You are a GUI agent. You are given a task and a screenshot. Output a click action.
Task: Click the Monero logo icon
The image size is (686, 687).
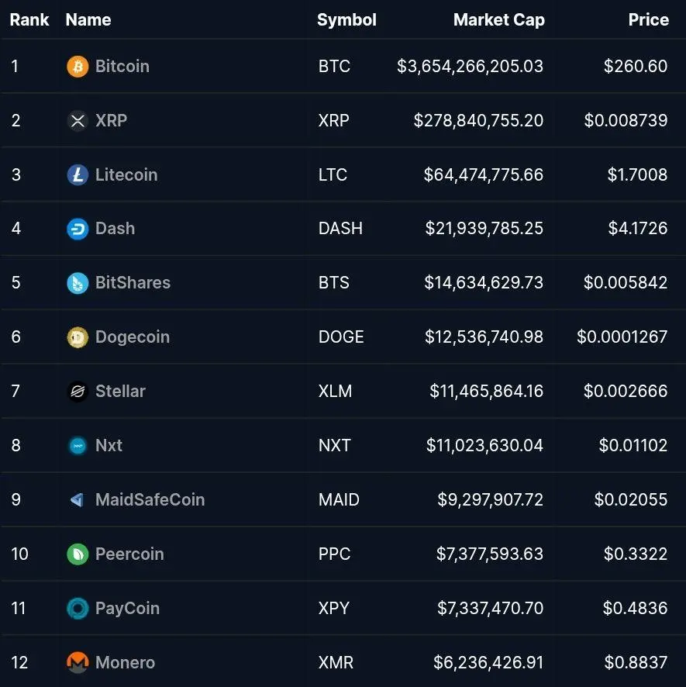pos(78,662)
